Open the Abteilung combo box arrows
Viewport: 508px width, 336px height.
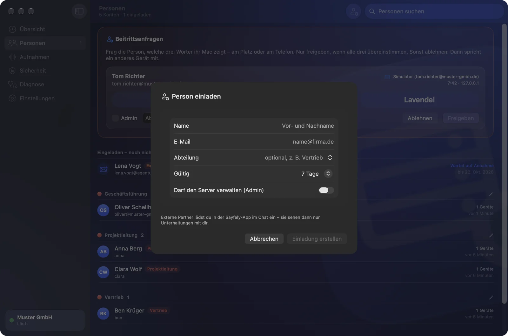(330, 158)
